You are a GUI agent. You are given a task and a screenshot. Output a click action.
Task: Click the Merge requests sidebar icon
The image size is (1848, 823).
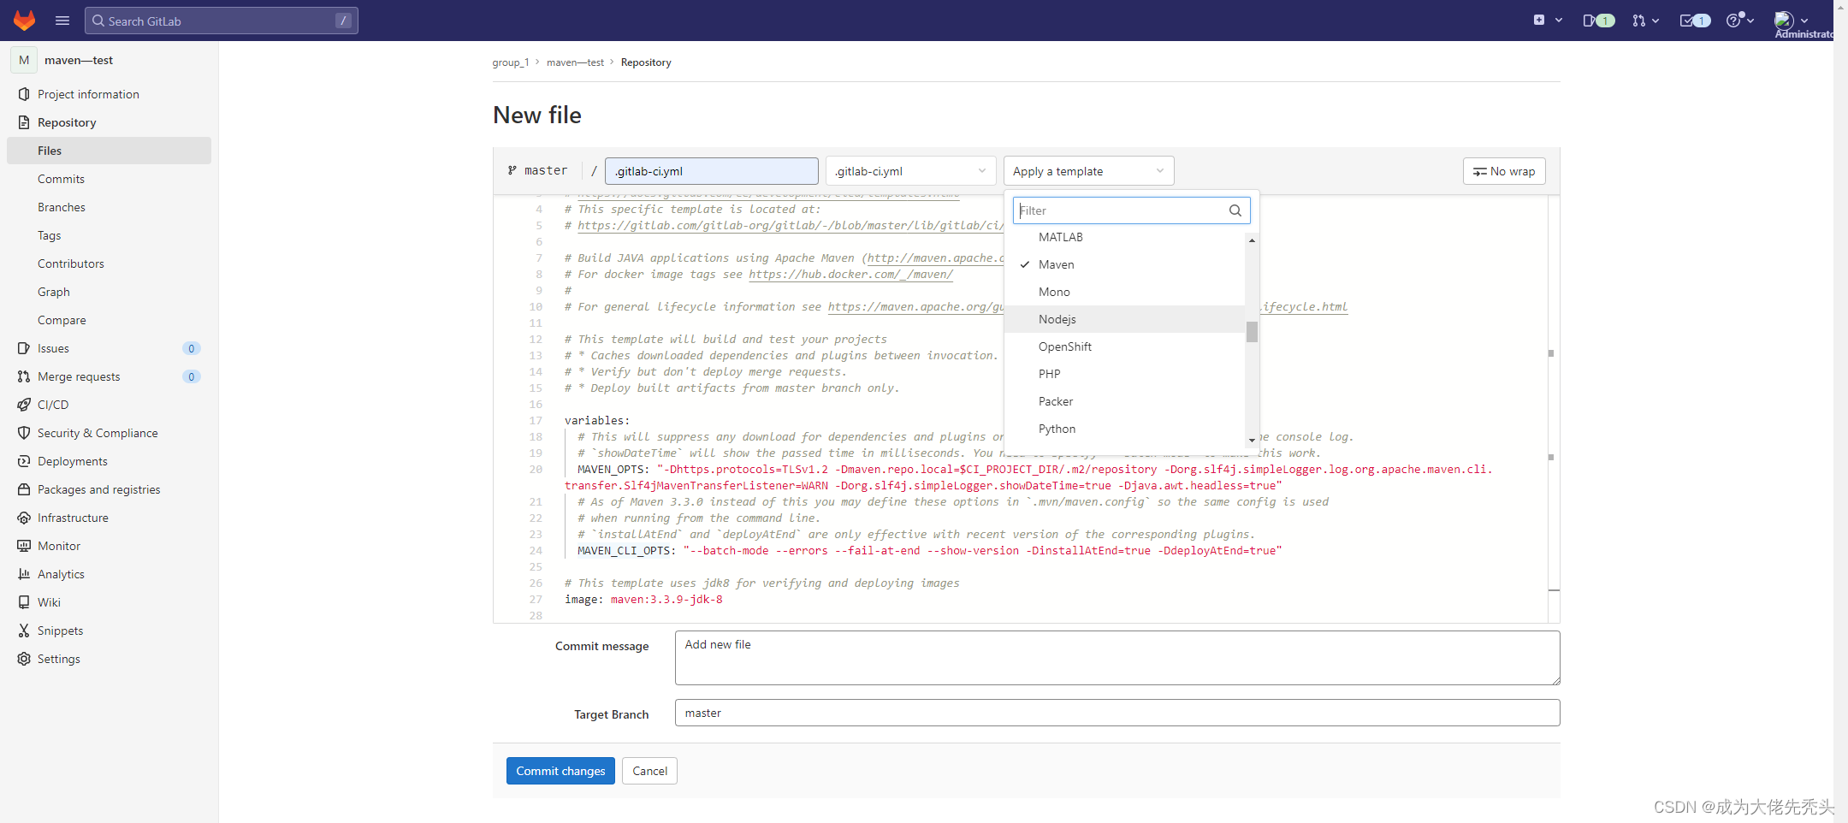(24, 376)
